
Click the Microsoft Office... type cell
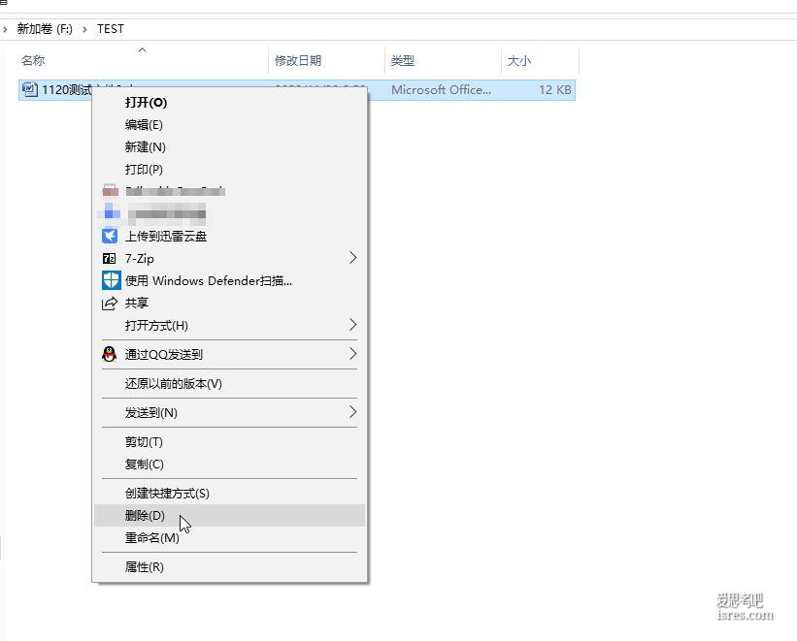click(x=441, y=90)
